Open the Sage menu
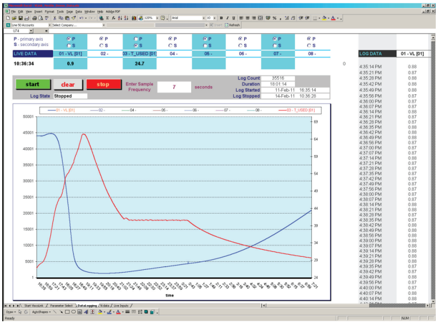 coord(69,12)
